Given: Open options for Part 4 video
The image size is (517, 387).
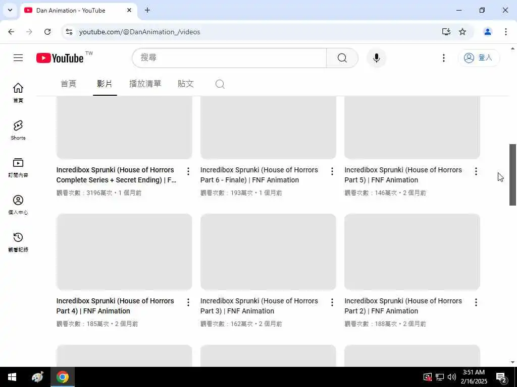Looking at the screenshot, I should click(x=188, y=302).
